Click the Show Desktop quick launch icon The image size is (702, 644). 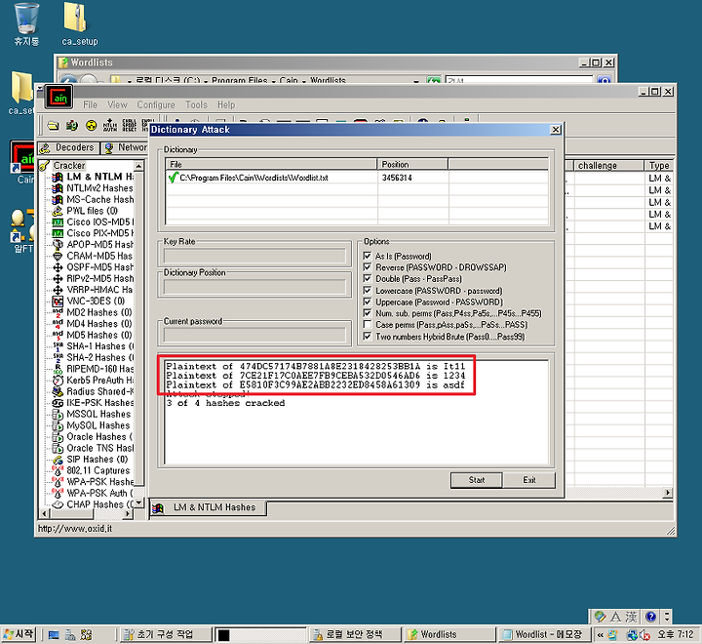54,634
